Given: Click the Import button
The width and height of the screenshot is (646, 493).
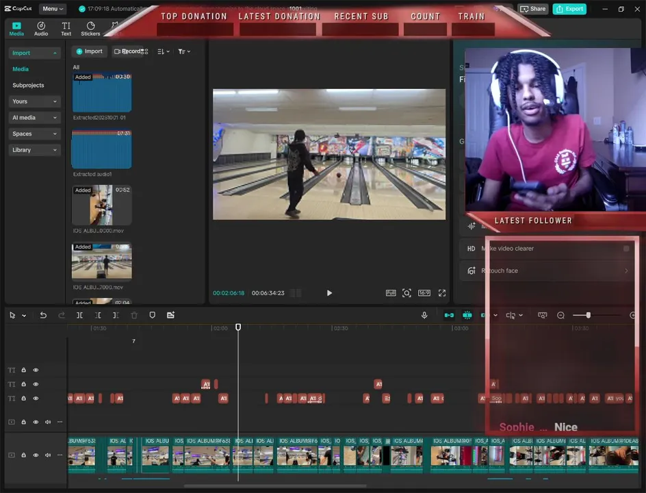Looking at the screenshot, I should click(x=90, y=51).
